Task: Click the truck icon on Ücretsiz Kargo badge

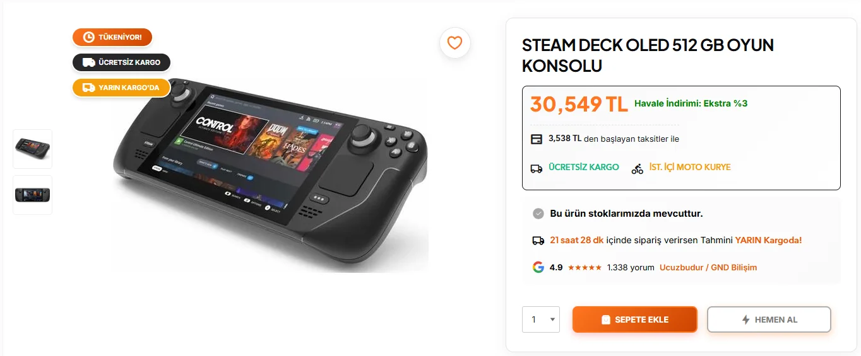Action: 89,62
